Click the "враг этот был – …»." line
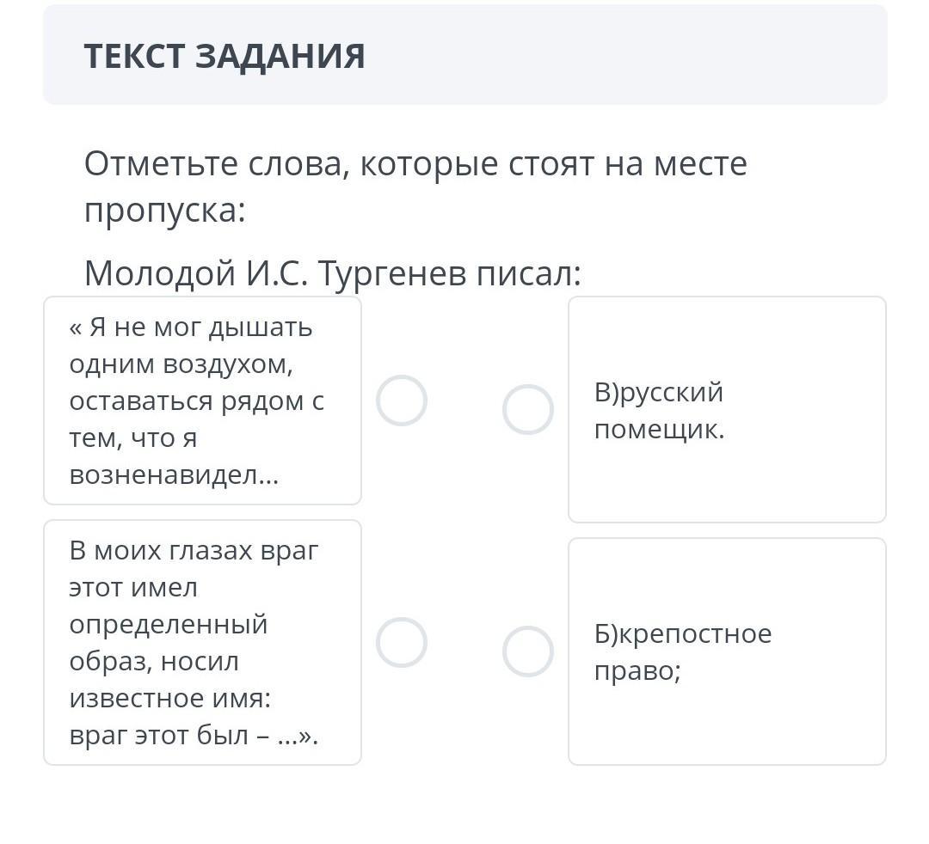 point(194,736)
